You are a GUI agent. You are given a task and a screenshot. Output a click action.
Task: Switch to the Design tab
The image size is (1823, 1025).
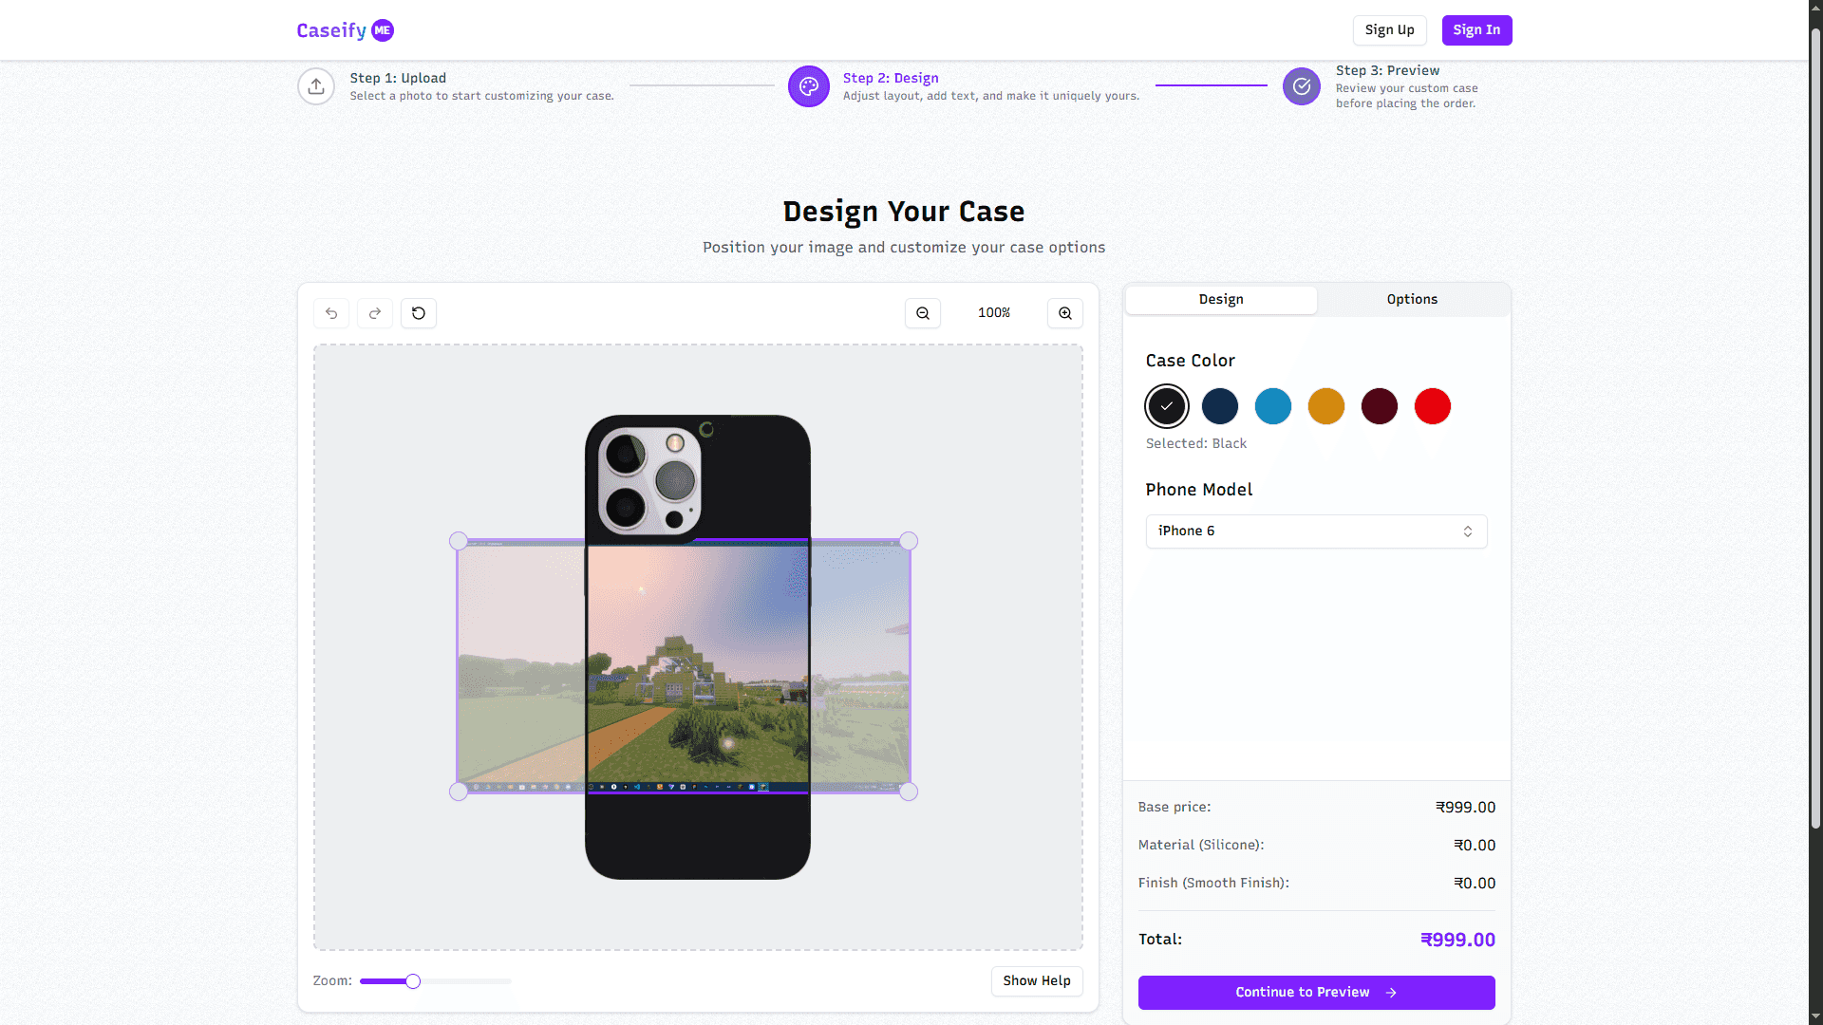click(1221, 299)
